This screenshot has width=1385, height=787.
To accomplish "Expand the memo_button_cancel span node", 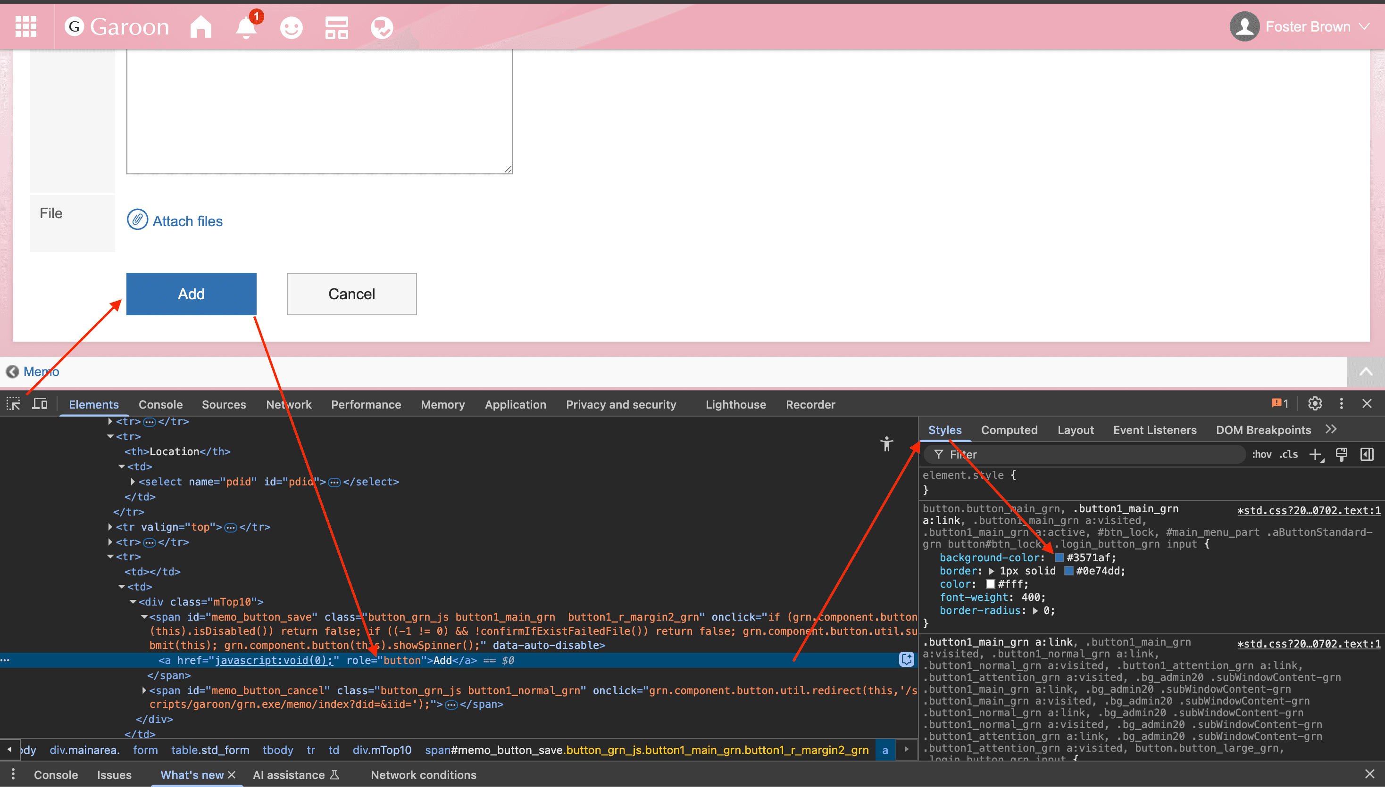I will pyautogui.click(x=144, y=690).
